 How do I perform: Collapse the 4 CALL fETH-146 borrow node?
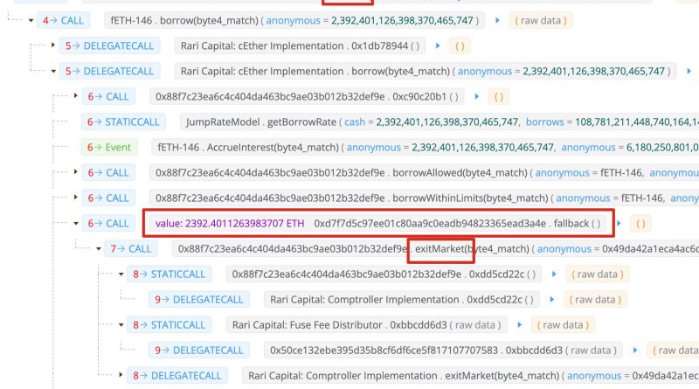point(32,19)
